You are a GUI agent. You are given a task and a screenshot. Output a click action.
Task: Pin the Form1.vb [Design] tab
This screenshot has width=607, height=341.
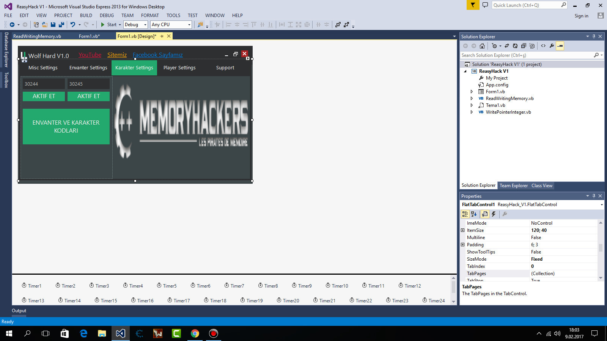click(162, 36)
